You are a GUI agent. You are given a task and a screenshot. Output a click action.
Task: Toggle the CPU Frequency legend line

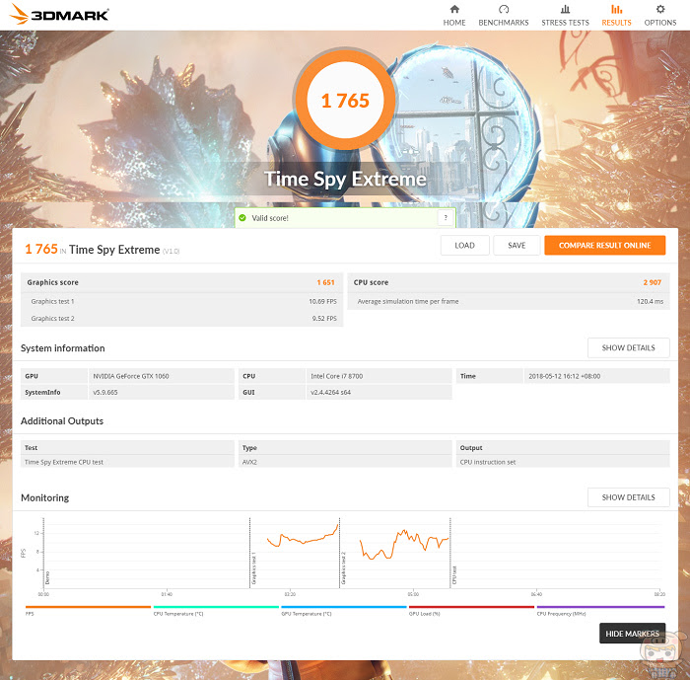coord(600,607)
